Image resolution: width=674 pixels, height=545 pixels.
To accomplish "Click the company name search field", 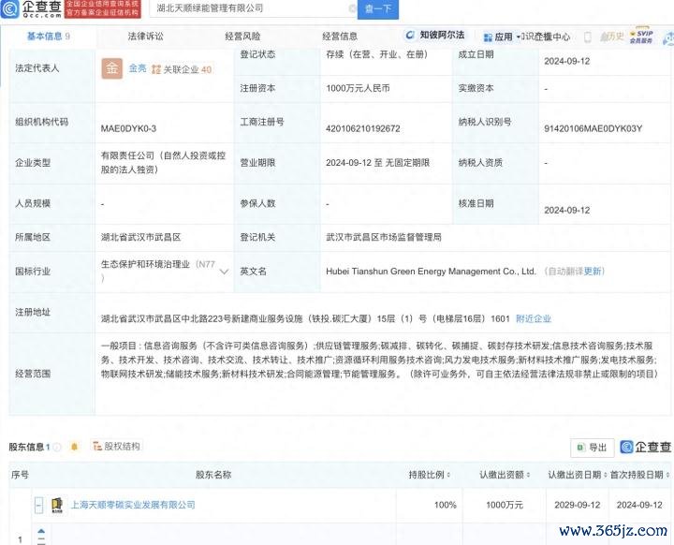I will pyautogui.click(x=252, y=8).
